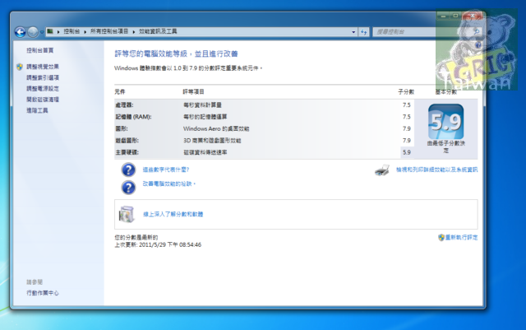Click the 7.9 subscore in the 遊戲圖形 row
526x330 pixels.
pos(407,141)
